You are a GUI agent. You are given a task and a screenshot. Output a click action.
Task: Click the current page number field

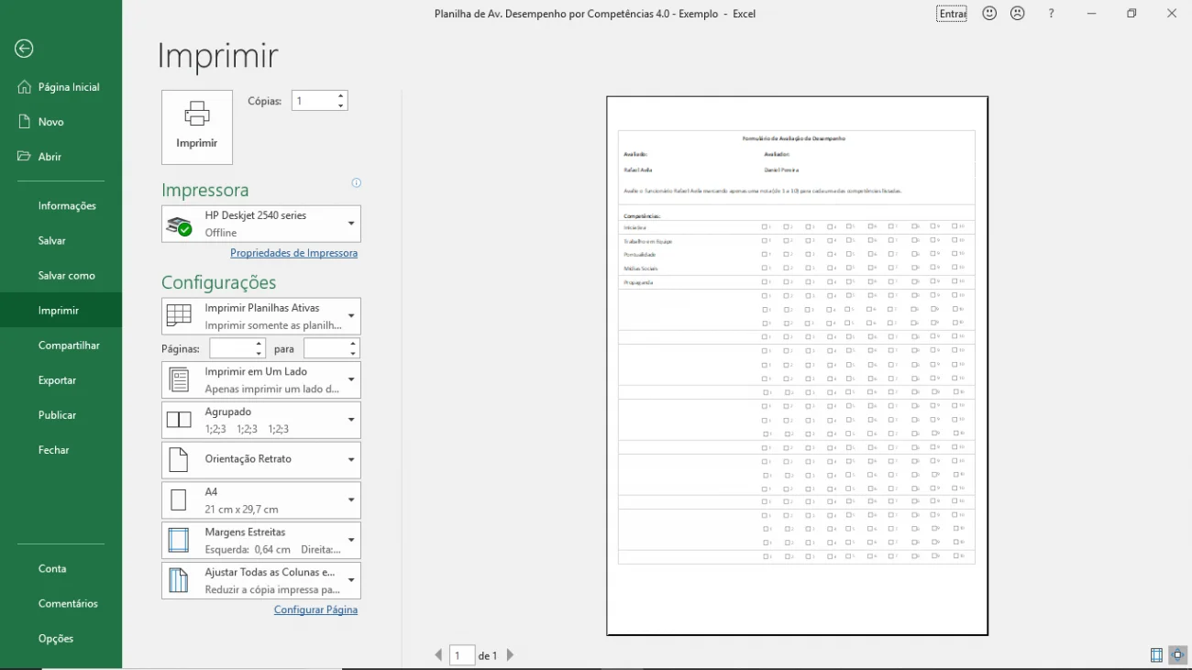[x=462, y=655]
